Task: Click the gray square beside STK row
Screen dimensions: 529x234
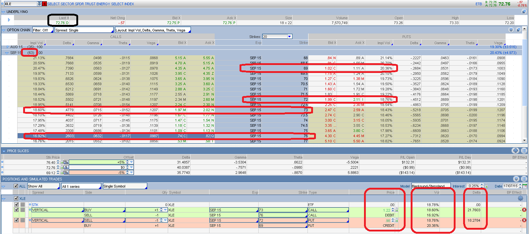Action: [x=22, y=205]
